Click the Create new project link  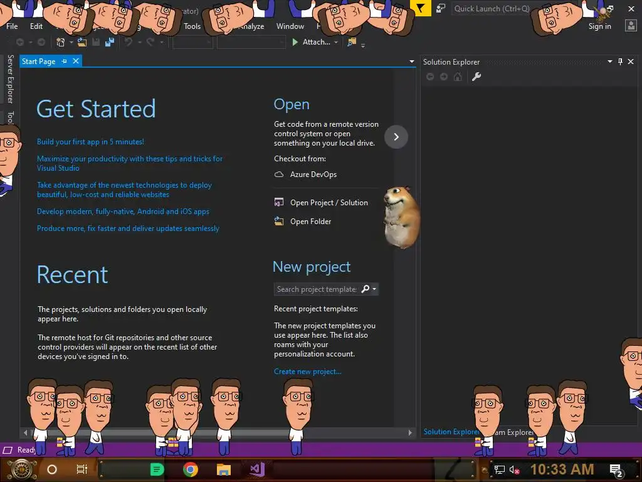(307, 372)
